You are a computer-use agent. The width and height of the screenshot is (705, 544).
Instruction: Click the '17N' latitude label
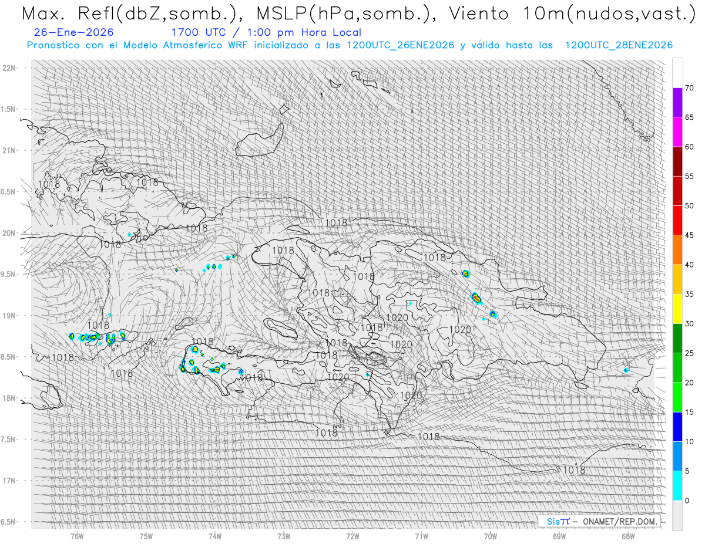(x=9, y=481)
